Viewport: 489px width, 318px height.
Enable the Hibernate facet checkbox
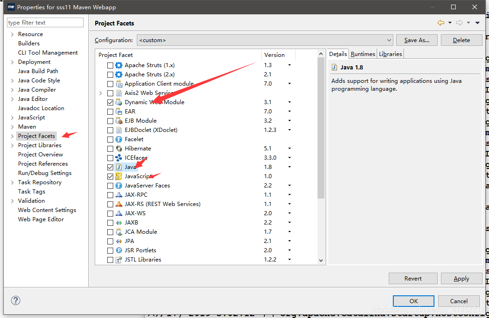110,149
